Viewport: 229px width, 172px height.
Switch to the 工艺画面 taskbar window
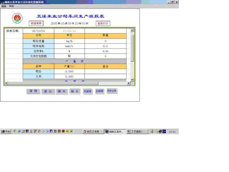coord(137,131)
